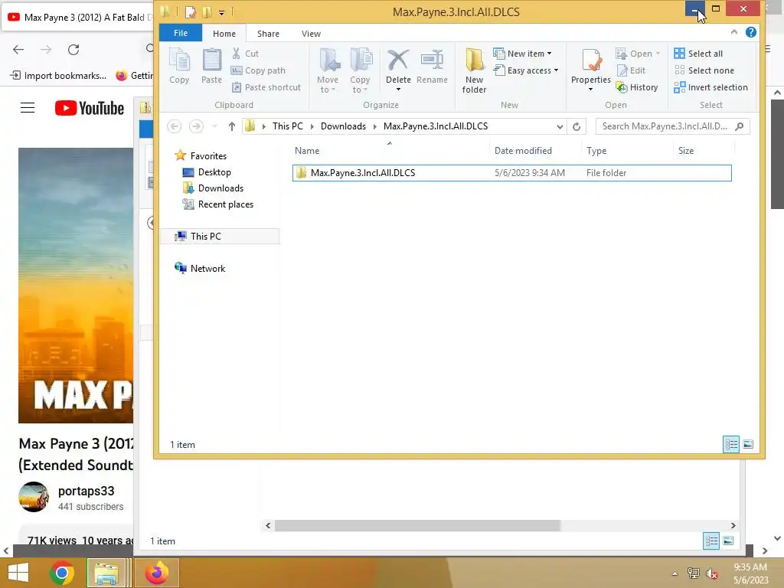
Task: Switch to large icons view in front window
Action: 748,445
